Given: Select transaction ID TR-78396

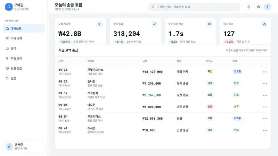Looking at the screenshot, I should [65, 97].
